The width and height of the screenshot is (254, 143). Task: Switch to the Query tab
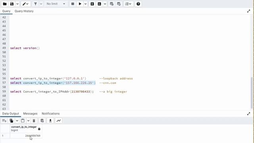click(x=6, y=11)
